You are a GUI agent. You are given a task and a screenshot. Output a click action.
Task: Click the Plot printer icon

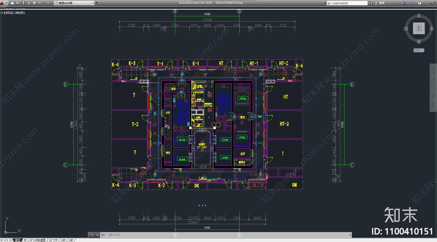[34, 3]
